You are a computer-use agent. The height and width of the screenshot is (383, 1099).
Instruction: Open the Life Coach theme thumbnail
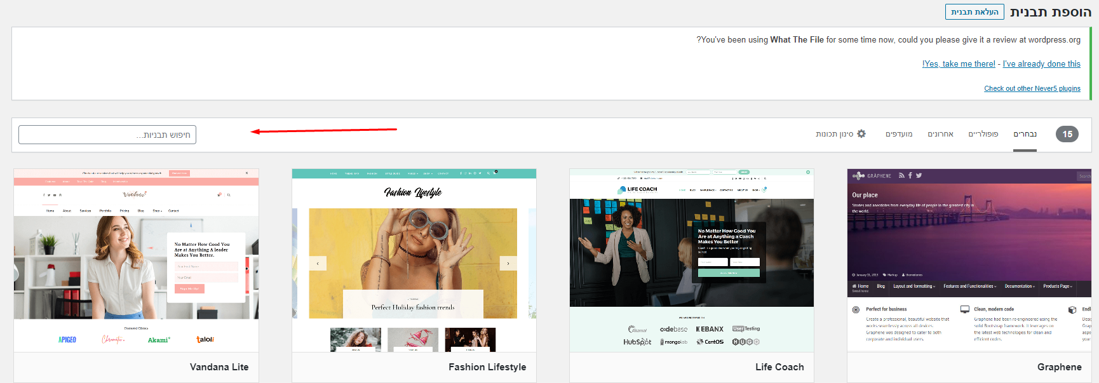692,260
